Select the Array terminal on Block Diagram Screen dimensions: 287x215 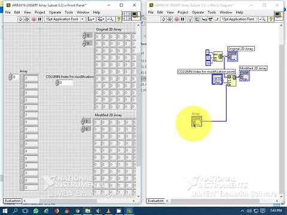pyautogui.click(x=197, y=121)
